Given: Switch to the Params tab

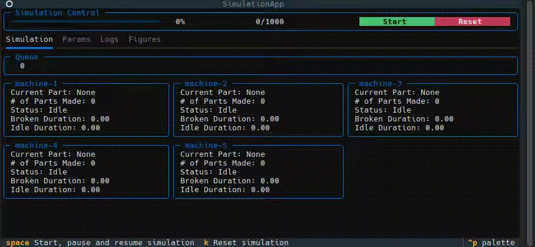Looking at the screenshot, I should (77, 39).
